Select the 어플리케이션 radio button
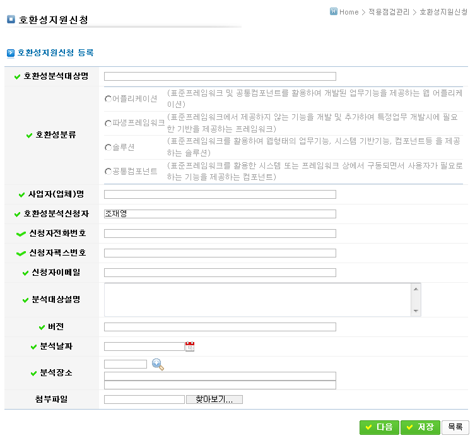The width and height of the screenshot is (475, 438). tap(108, 99)
